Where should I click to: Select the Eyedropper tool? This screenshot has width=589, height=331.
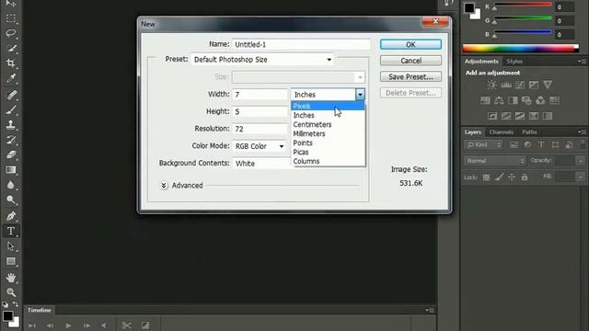click(x=11, y=78)
